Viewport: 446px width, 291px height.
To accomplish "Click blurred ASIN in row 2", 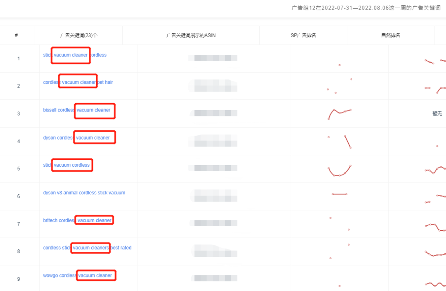I will tap(213, 85).
